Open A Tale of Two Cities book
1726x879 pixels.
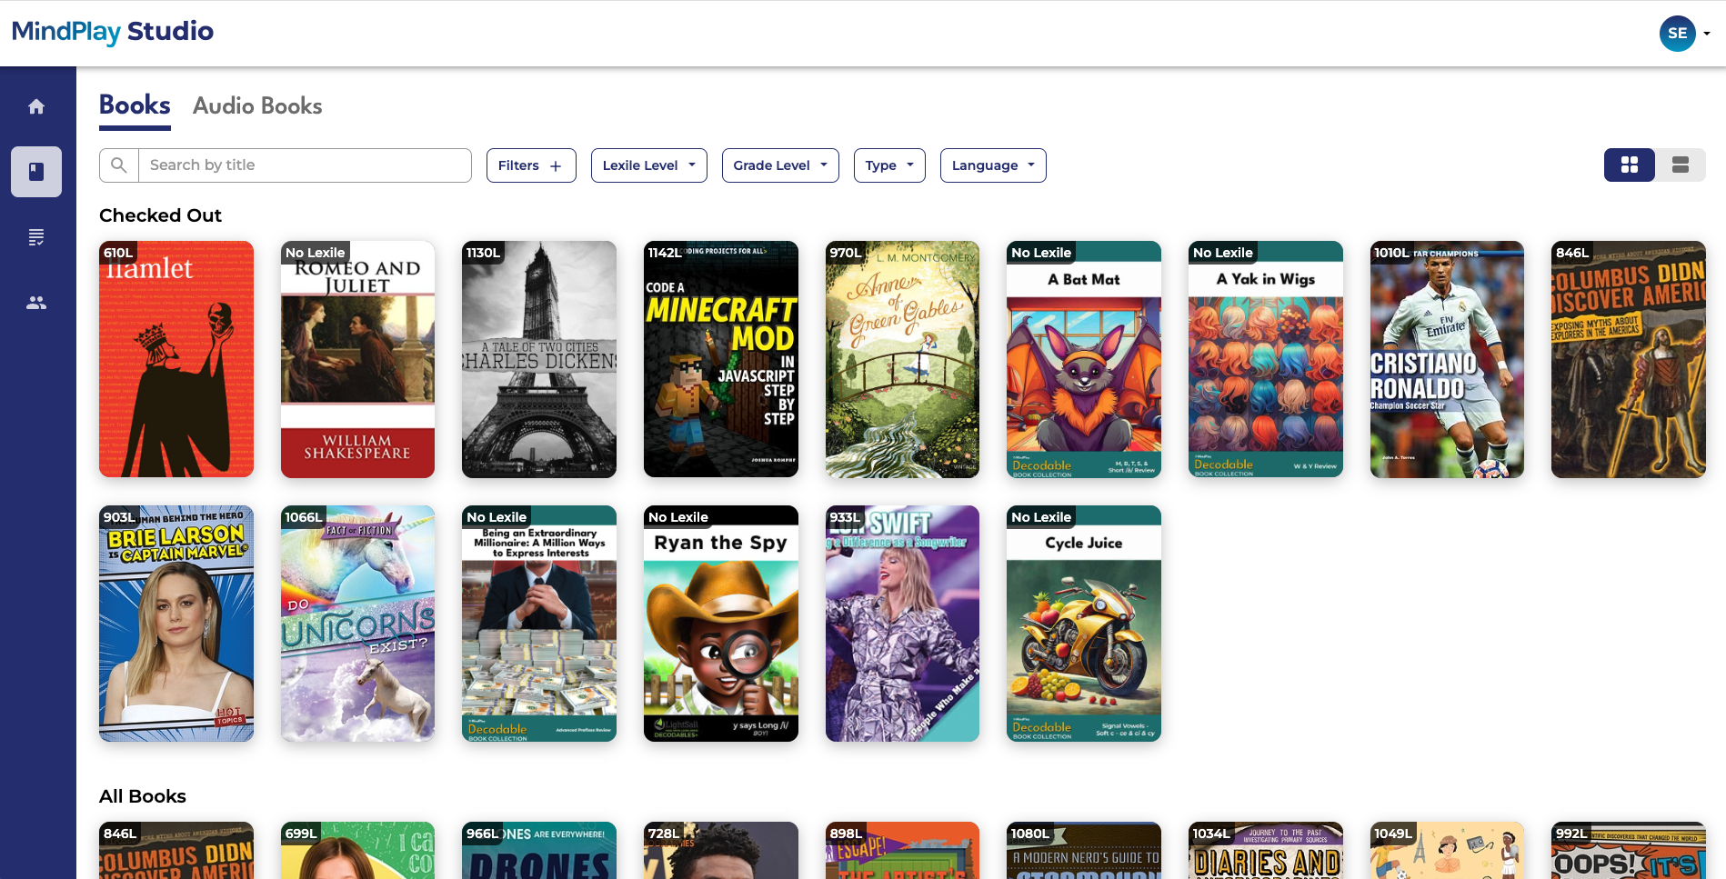pyautogui.click(x=539, y=359)
